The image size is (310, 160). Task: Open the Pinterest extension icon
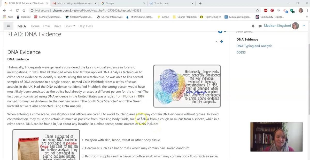coord(272,10)
